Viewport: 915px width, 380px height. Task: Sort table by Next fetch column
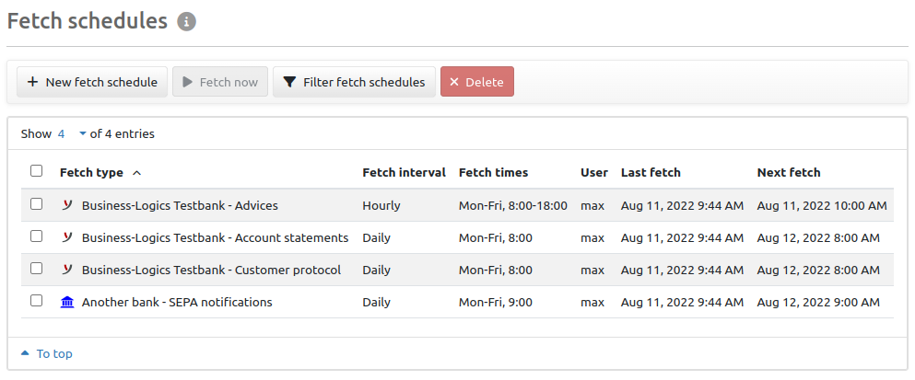pos(788,173)
